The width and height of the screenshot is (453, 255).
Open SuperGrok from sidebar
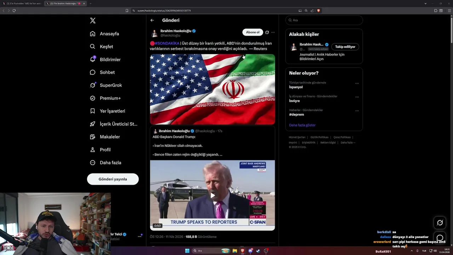tap(106, 85)
